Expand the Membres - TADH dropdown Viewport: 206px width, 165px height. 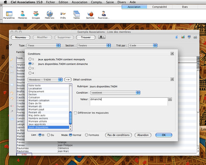[45, 79]
